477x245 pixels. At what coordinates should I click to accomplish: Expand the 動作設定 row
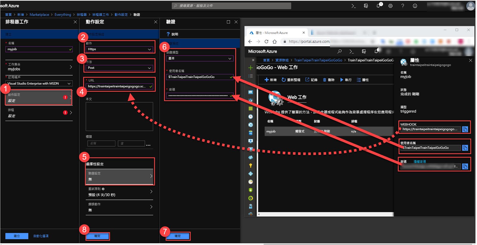pos(39,98)
